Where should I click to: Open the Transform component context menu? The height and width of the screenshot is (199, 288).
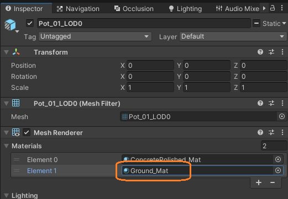coord(282,52)
